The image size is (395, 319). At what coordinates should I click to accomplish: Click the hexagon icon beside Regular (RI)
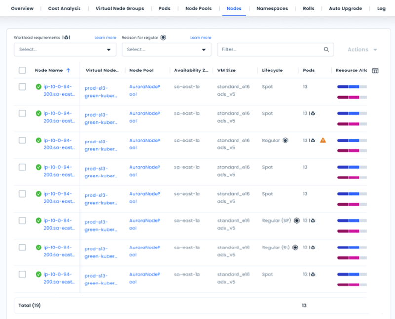[x=295, y=248]
